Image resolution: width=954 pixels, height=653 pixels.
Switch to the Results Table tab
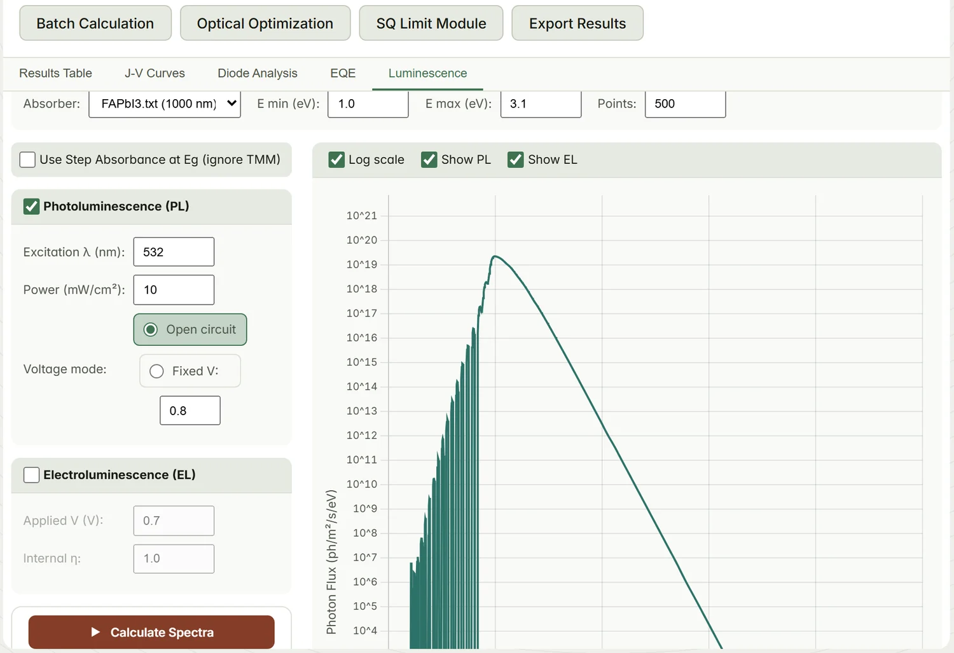55,73
